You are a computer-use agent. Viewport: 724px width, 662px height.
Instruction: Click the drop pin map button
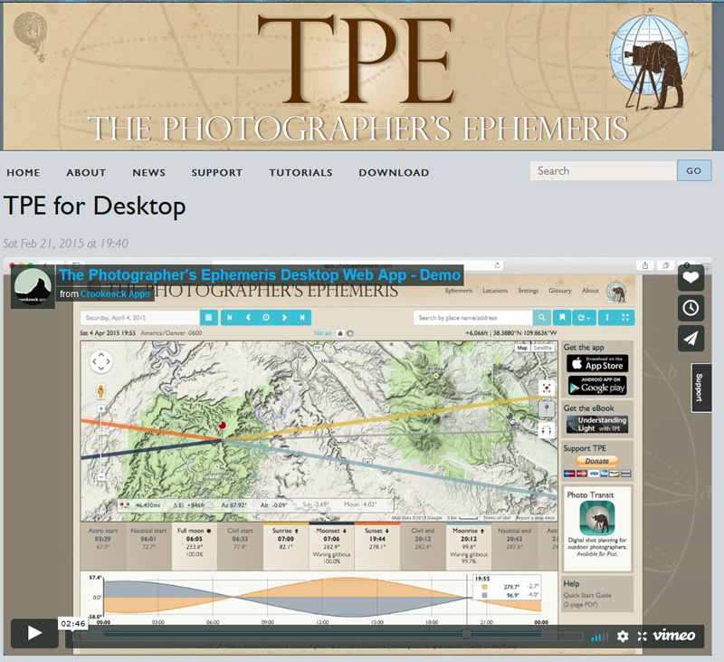547,408
